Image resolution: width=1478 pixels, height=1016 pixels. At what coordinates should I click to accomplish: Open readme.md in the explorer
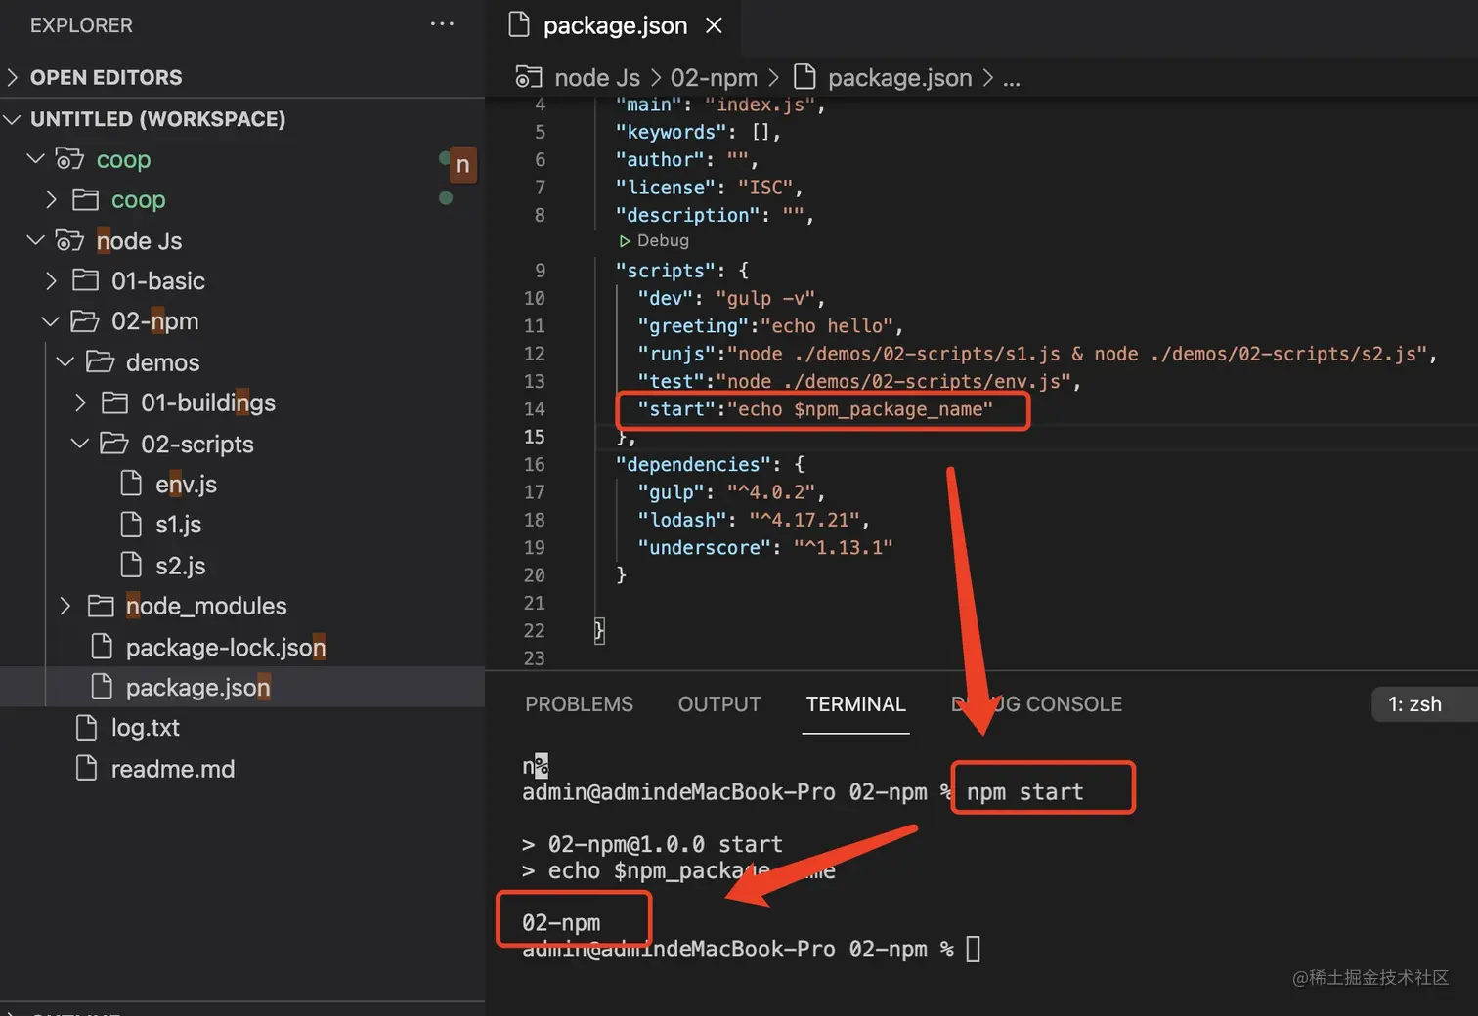172,769
